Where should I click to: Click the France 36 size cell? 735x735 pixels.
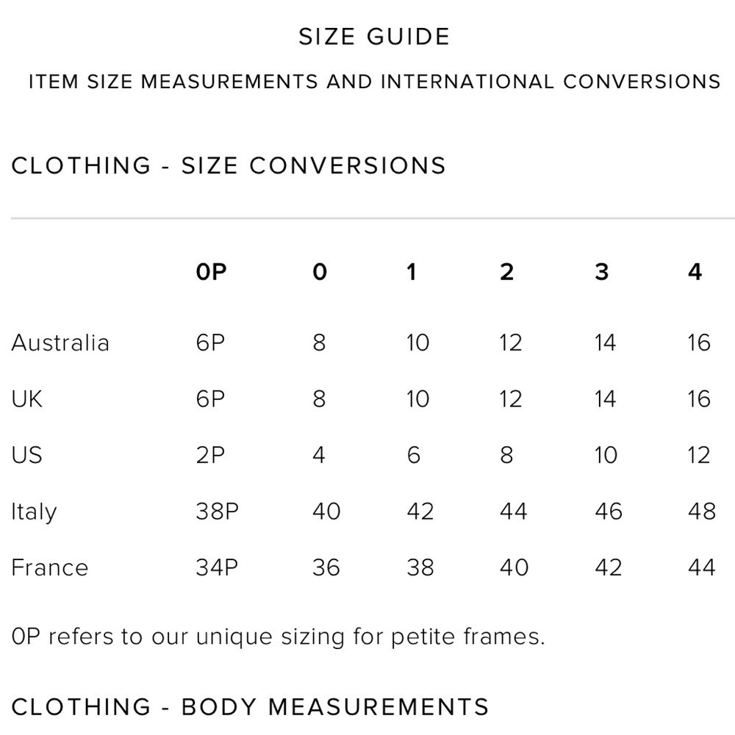click(326, 567)
